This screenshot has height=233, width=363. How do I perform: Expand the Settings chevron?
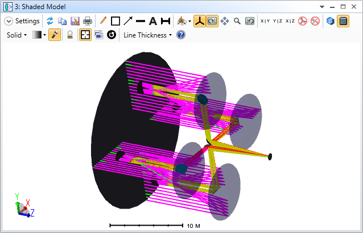(x=9, y=21)
